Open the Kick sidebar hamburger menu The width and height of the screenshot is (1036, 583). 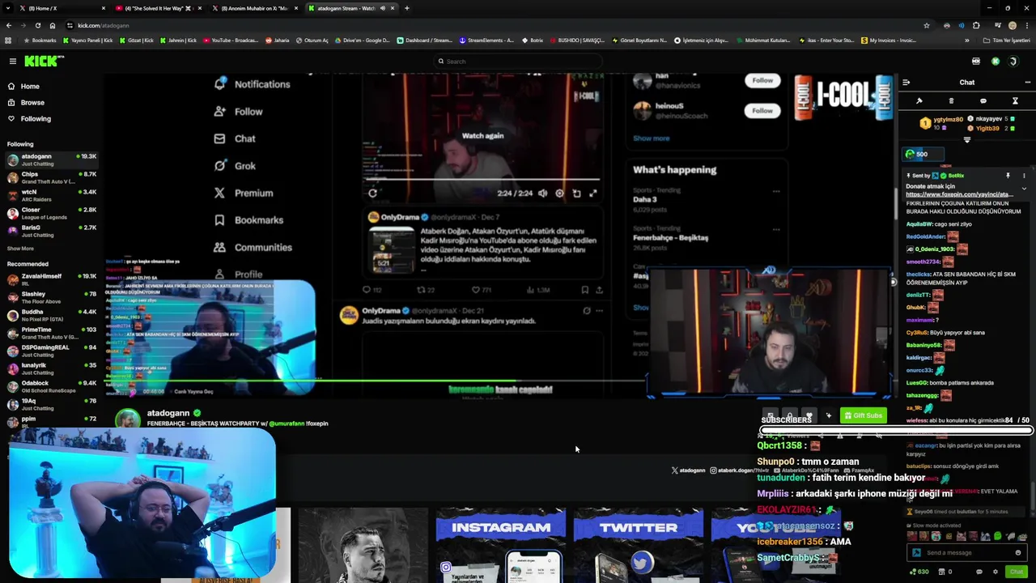(x=12, y=62)
